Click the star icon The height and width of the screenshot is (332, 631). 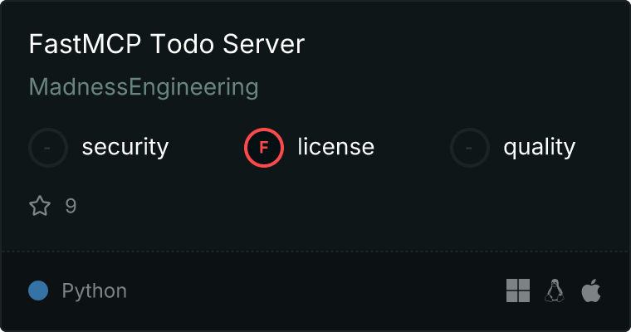coord(40,206)
